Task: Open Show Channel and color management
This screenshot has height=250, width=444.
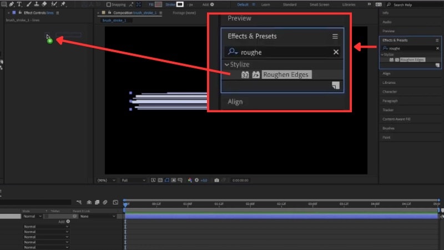Action: (190, 180)
